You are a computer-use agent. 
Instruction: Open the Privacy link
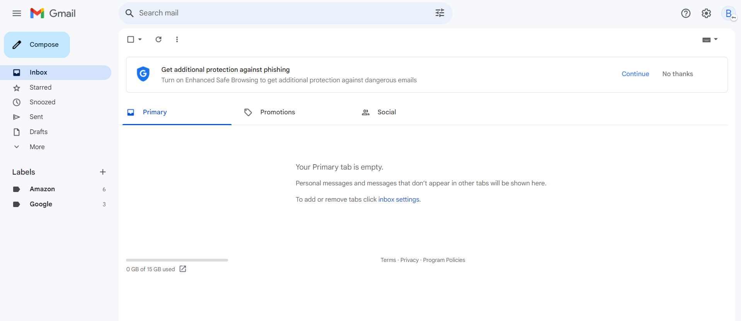(409, 260)
